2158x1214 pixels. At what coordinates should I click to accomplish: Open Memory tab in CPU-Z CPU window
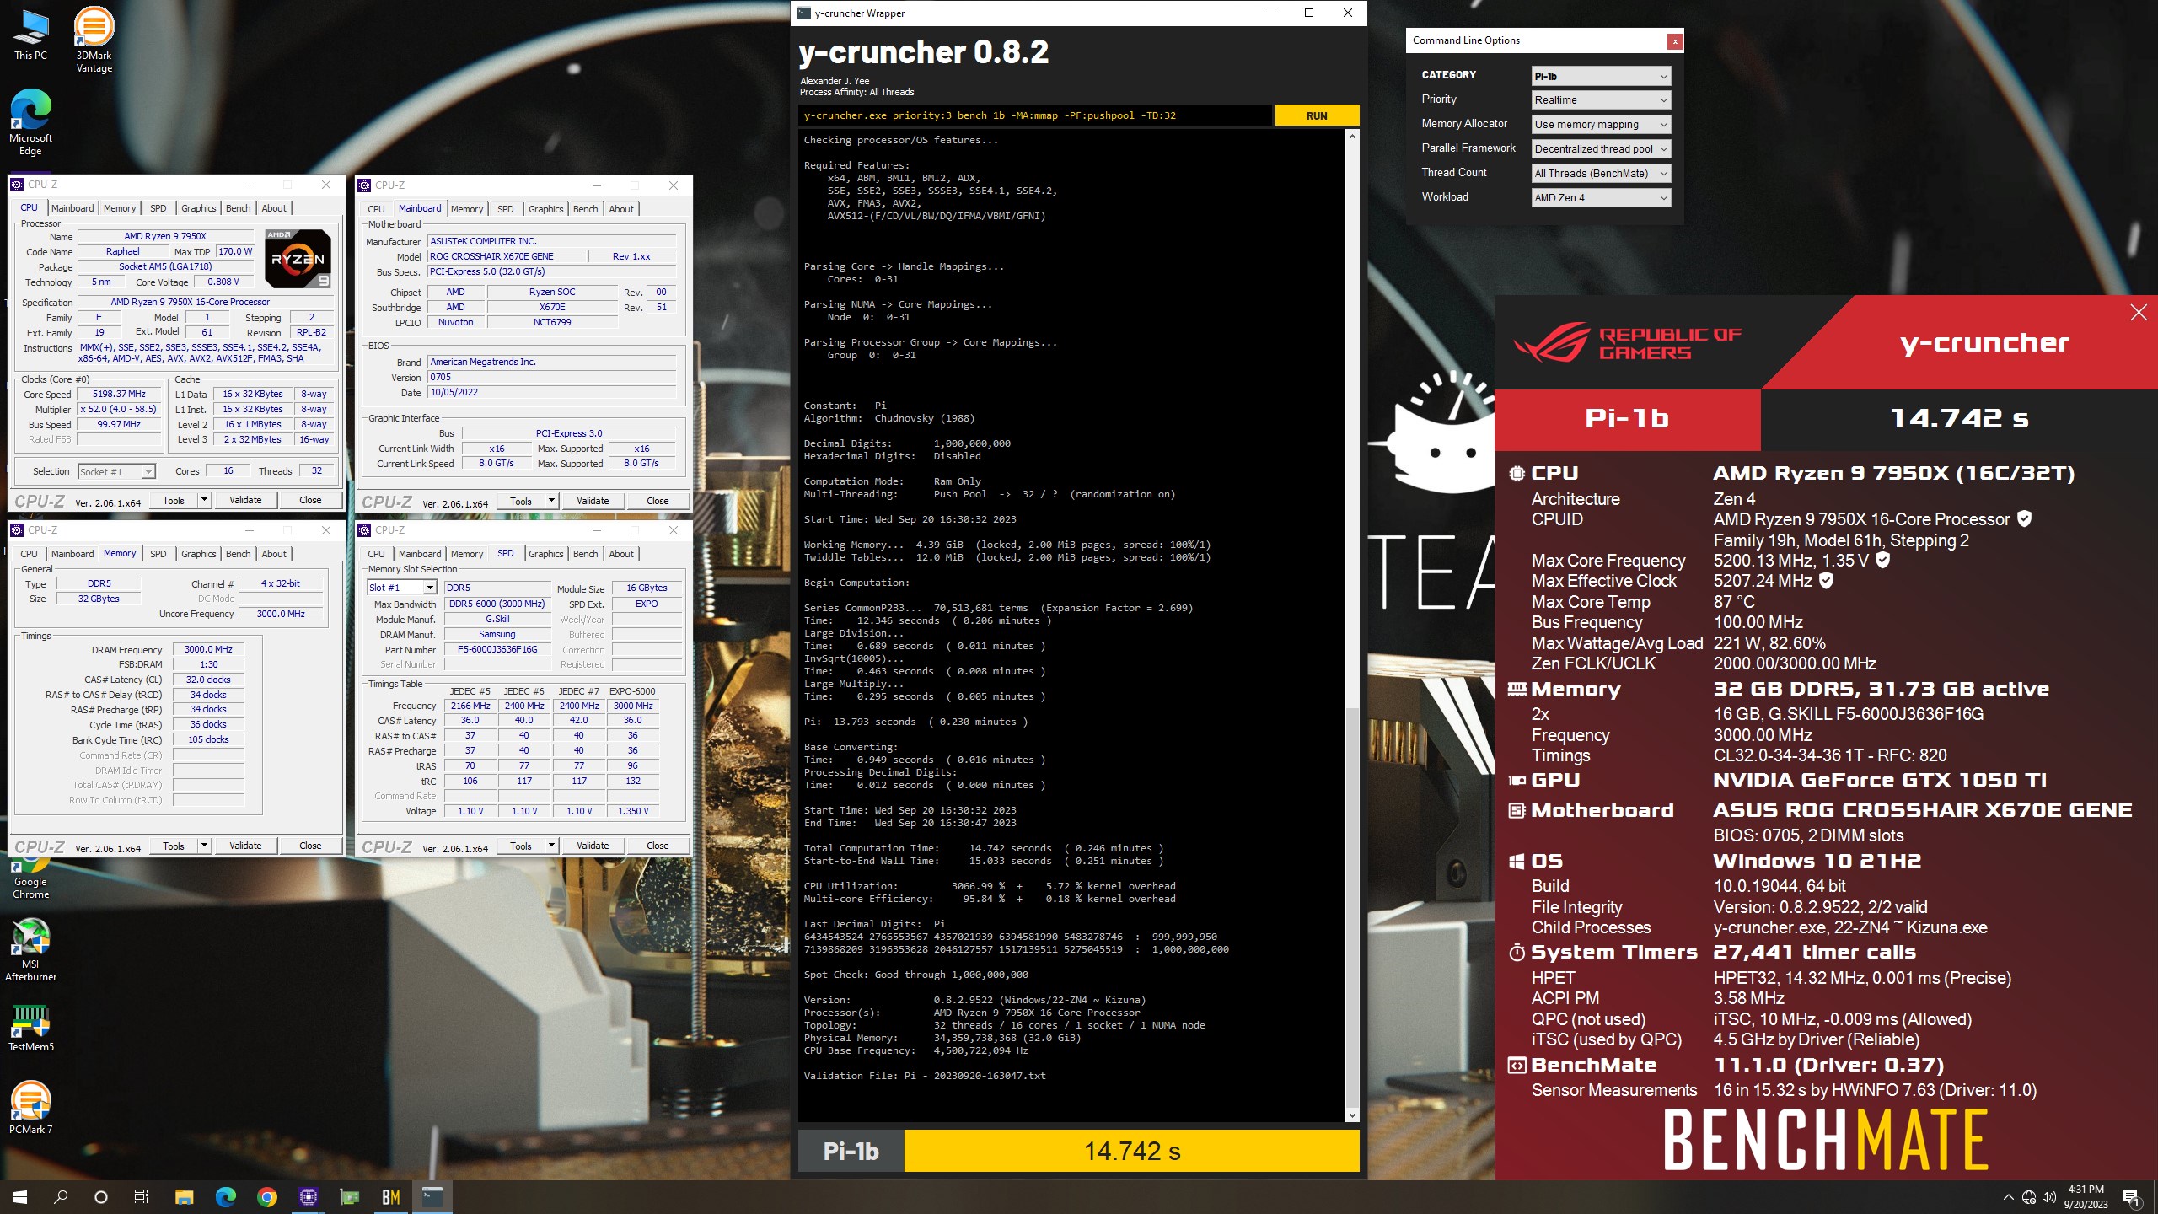pos(119,208)
